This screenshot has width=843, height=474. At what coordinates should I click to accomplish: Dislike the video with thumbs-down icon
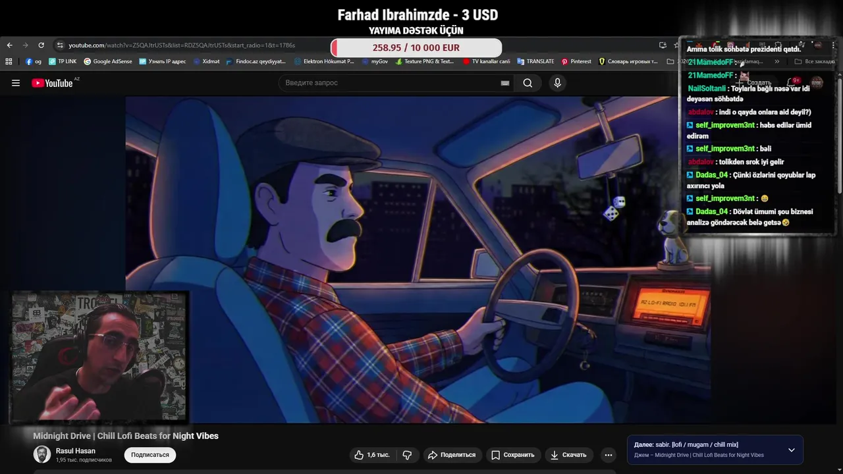407,455
